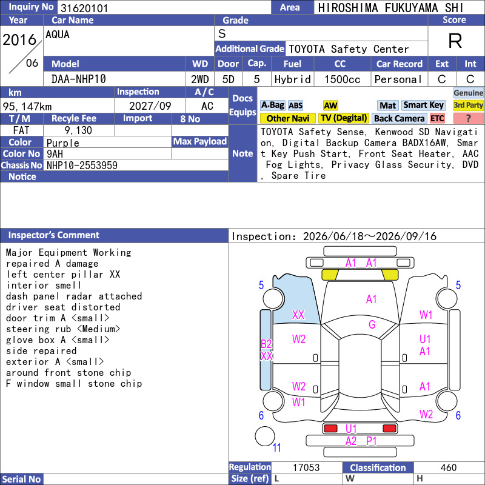Select the recycle fee 9,130

(78, 130)
